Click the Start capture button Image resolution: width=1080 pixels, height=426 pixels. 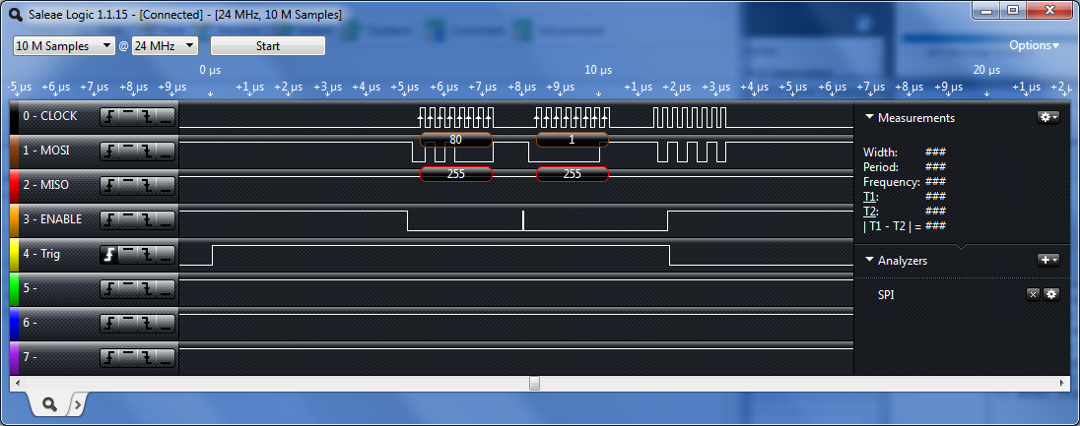267,45
